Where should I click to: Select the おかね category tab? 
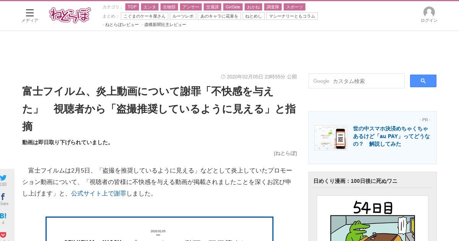pyautogui.click(x=253, y=7)
